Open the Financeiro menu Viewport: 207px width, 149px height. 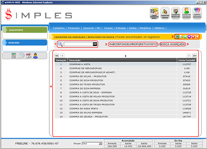pyautogui.click(x=74, y=28)
